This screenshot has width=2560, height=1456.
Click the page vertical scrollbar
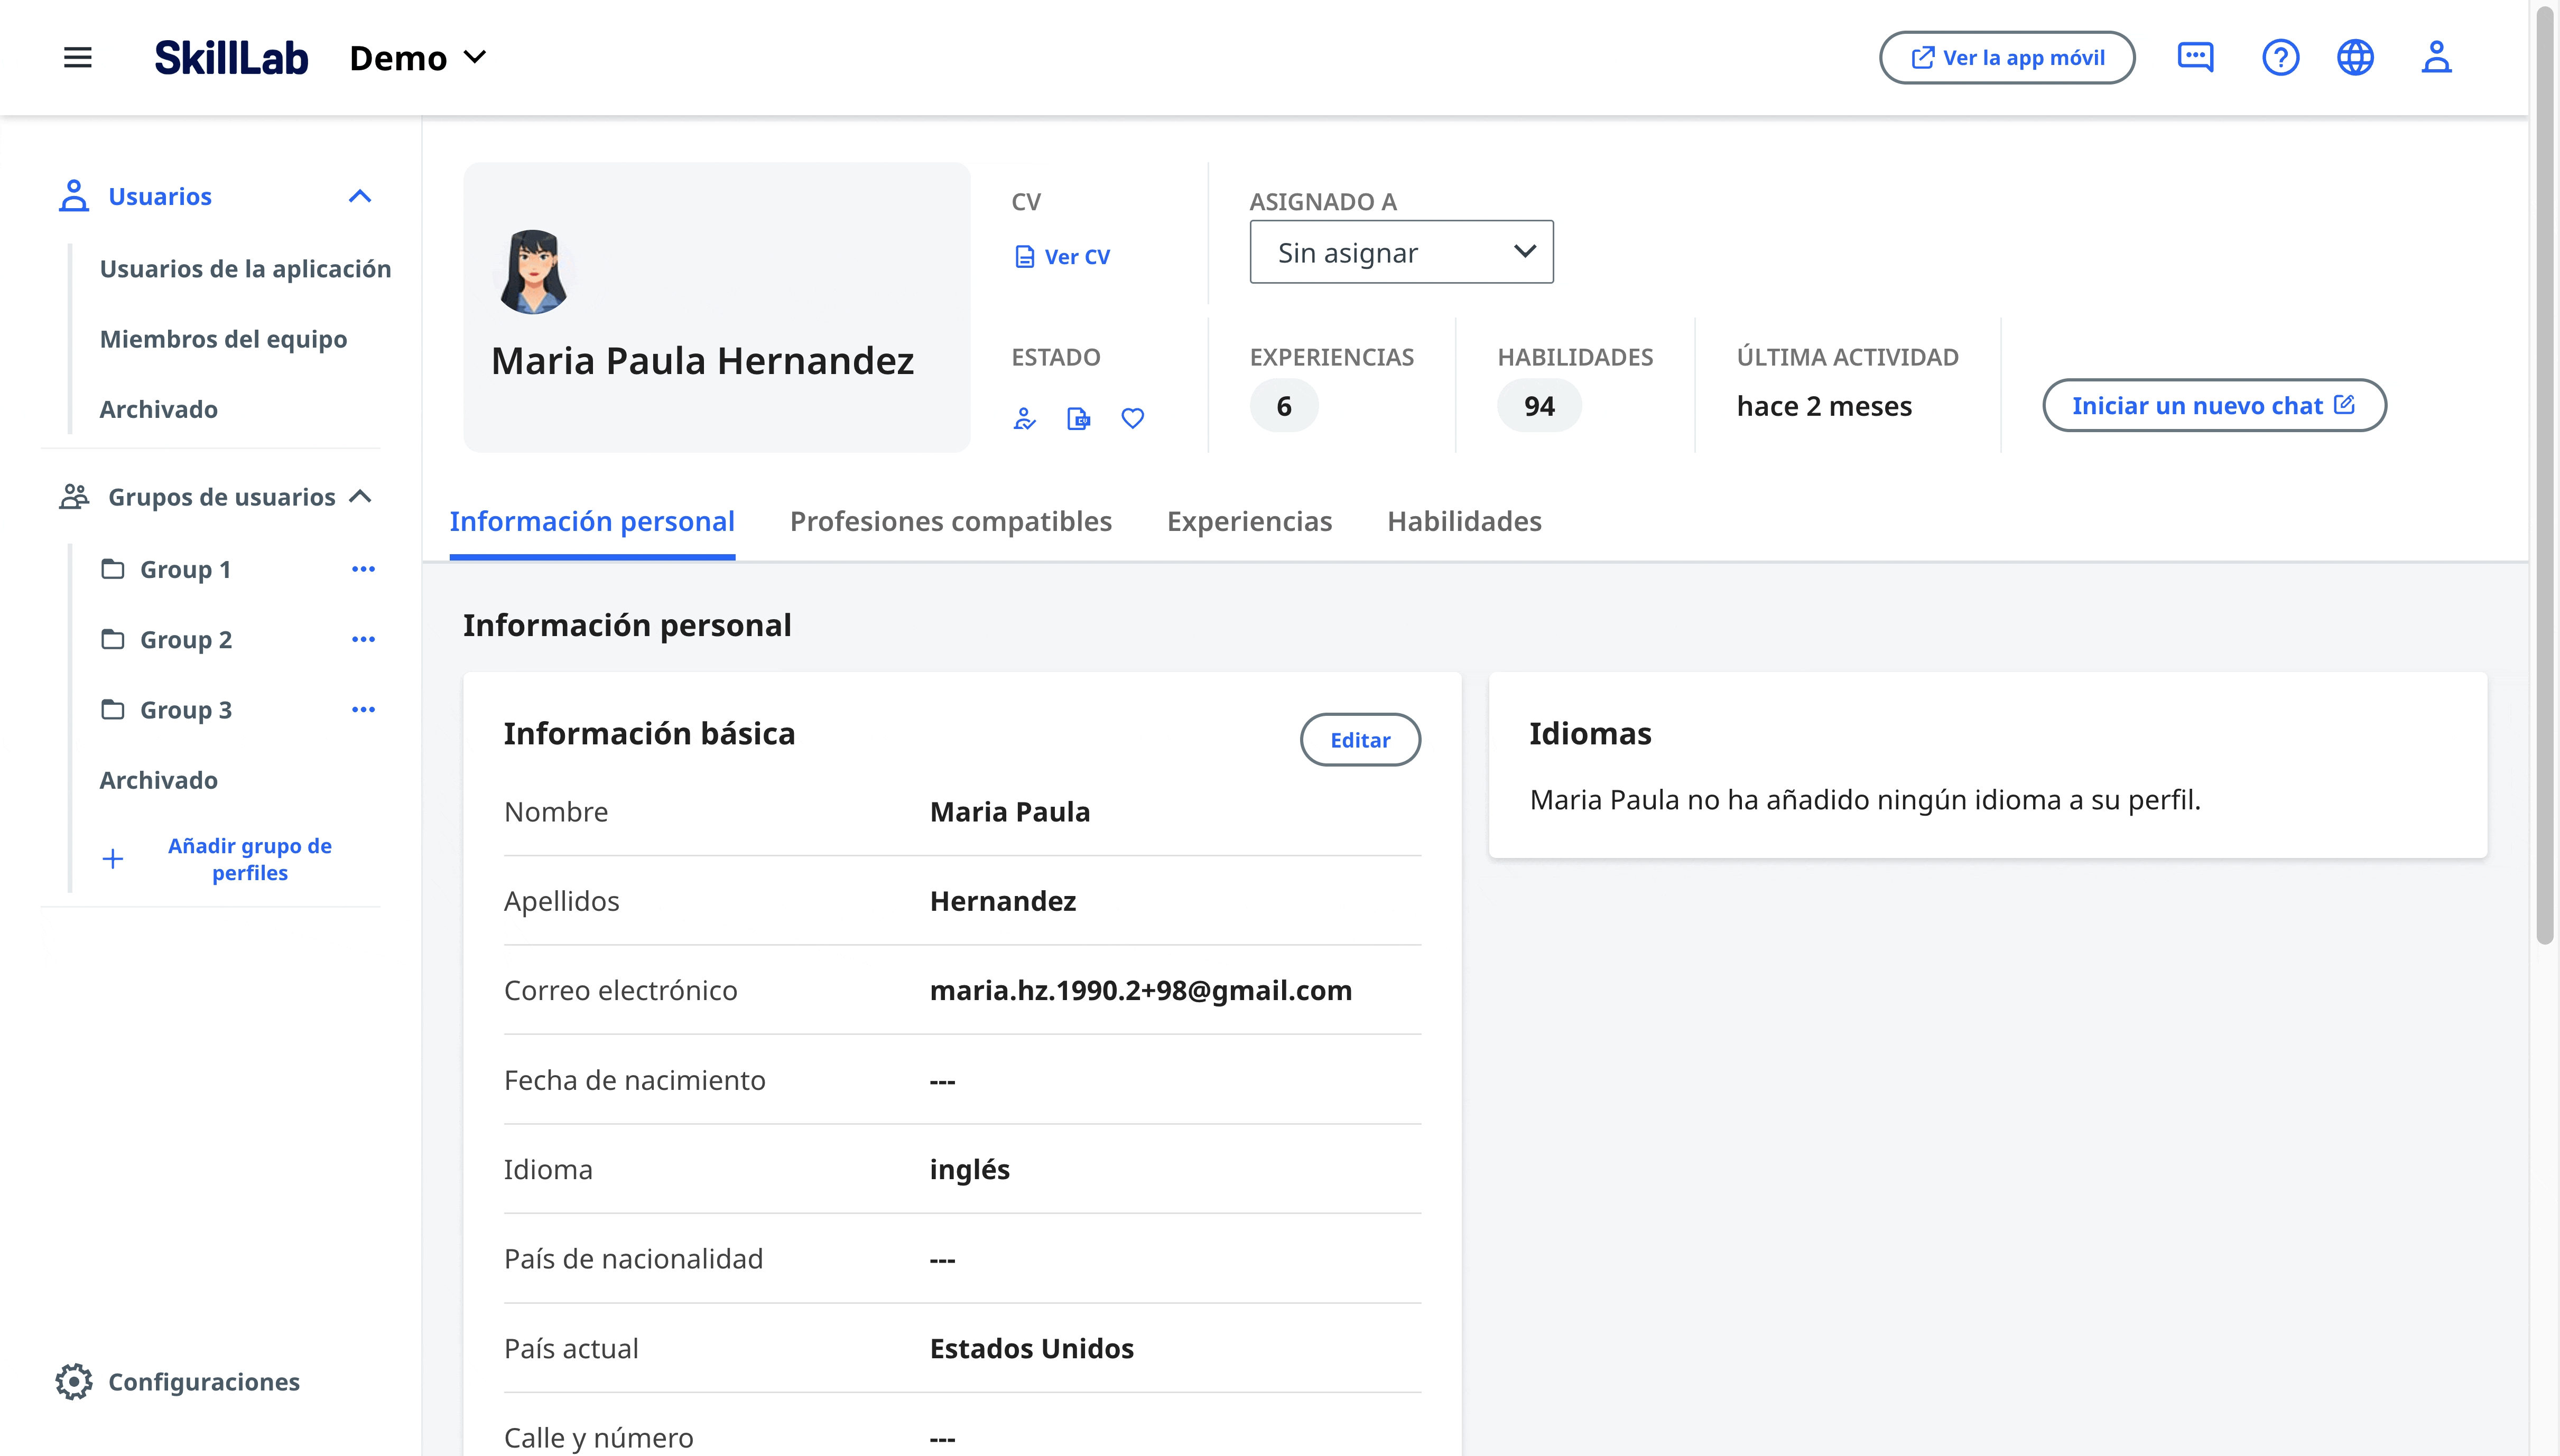(2544, 476)
